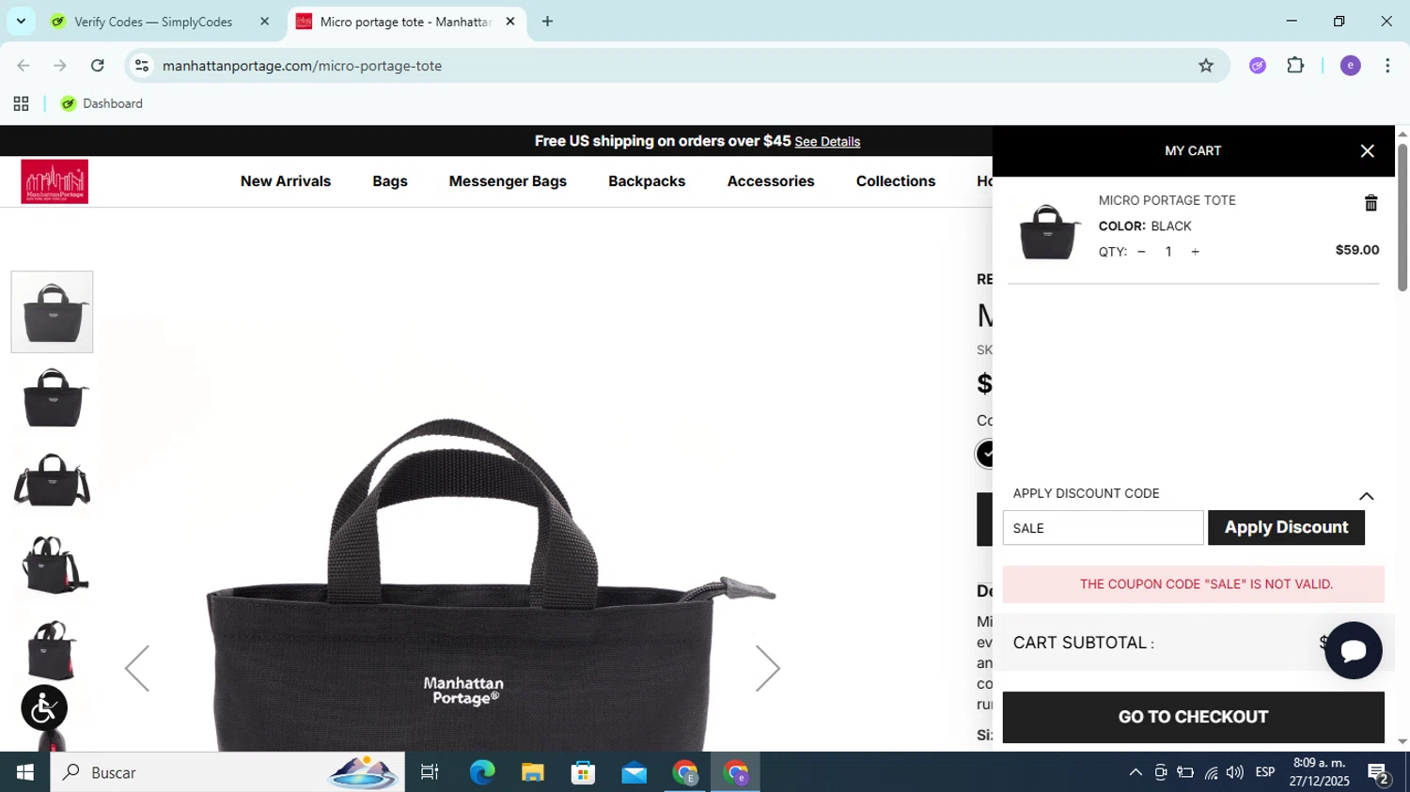
Task: Close the Micro portage tote tab
Action: click(x=510, y=22)
